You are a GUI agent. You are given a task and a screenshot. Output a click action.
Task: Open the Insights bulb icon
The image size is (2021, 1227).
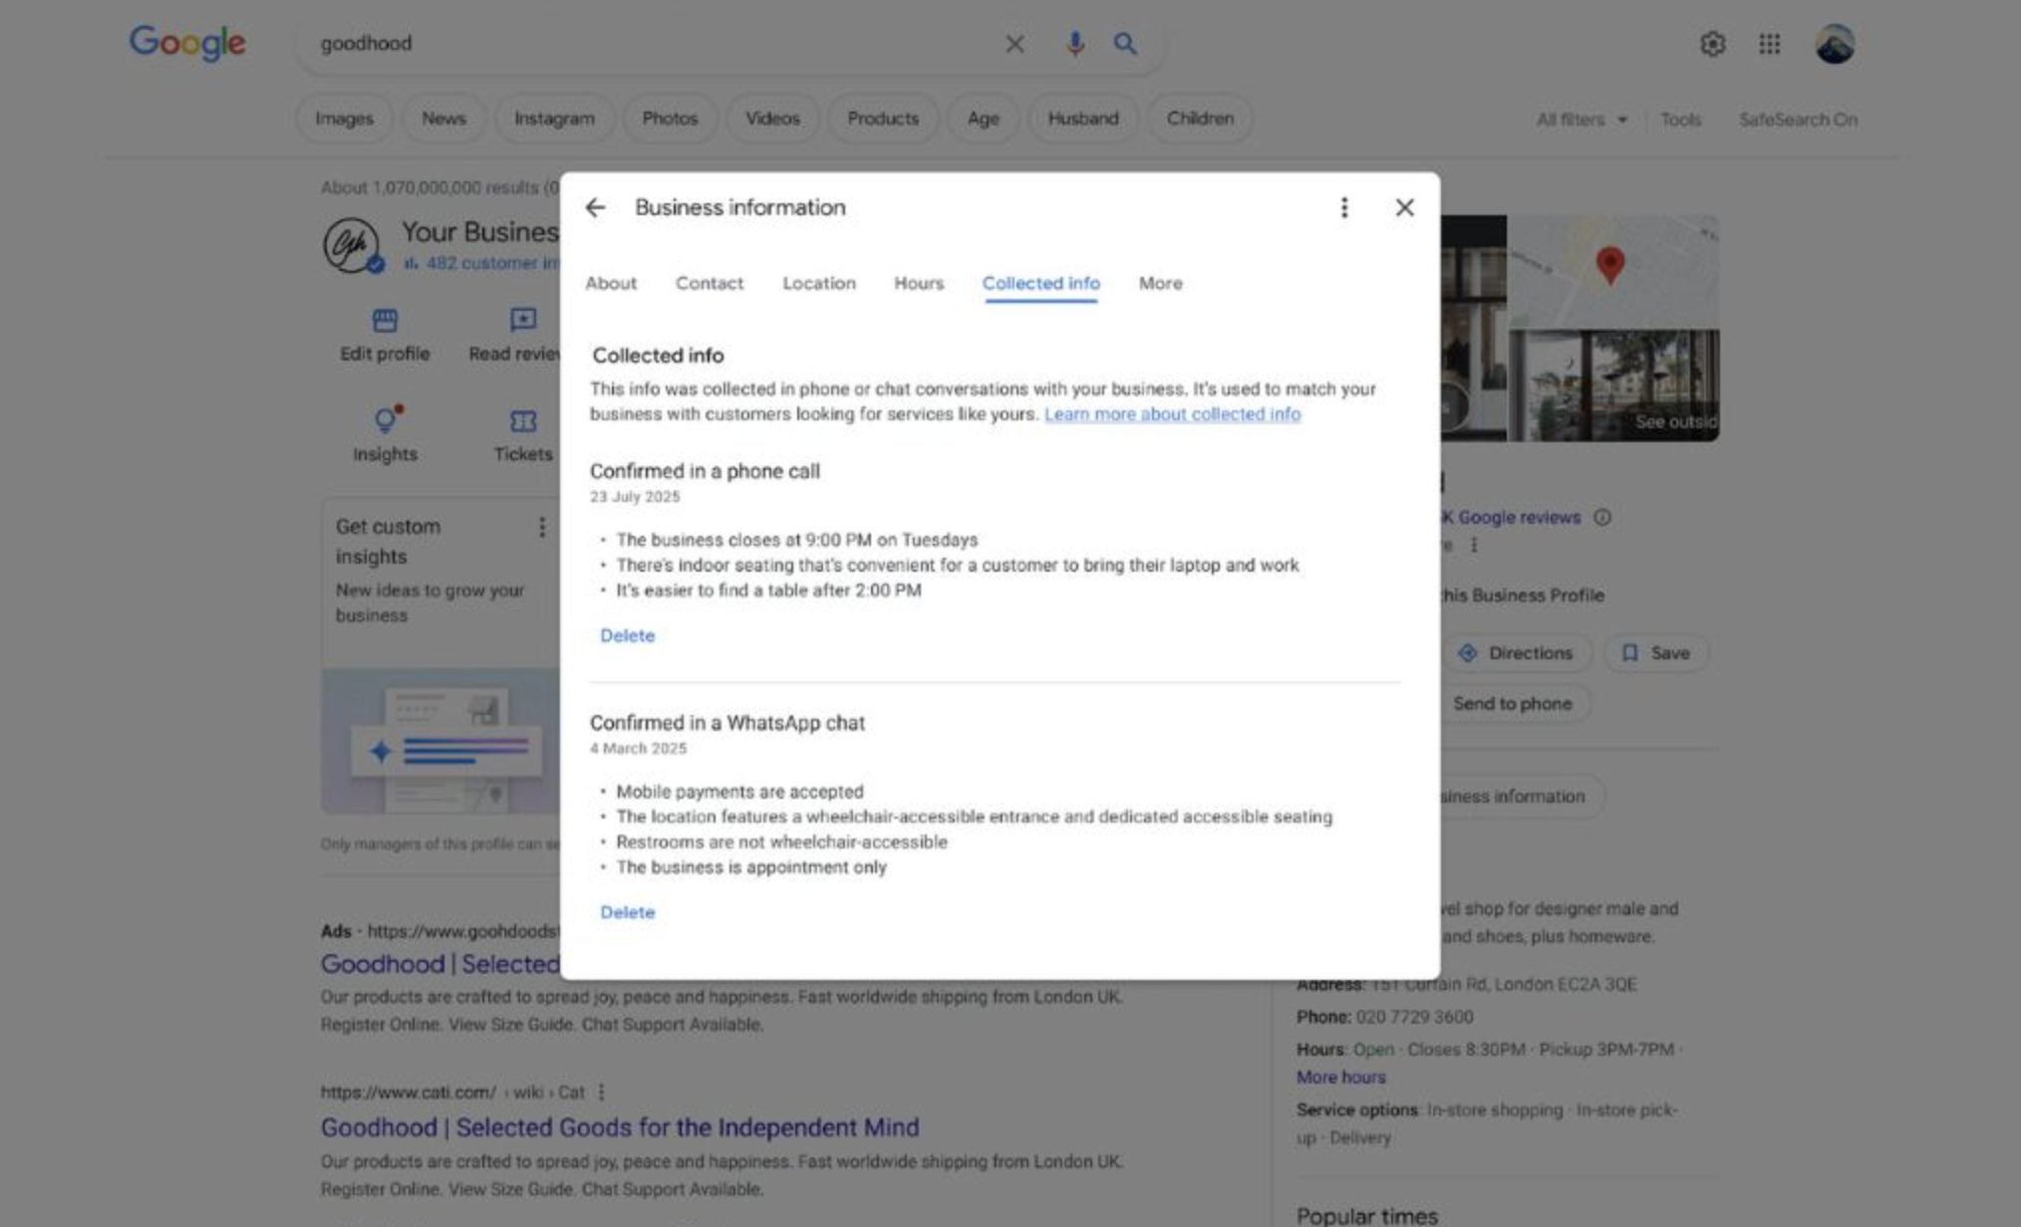click(386, 418)
